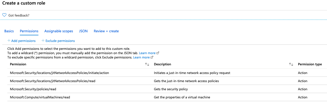Open the Basics tab

point(9,31)
